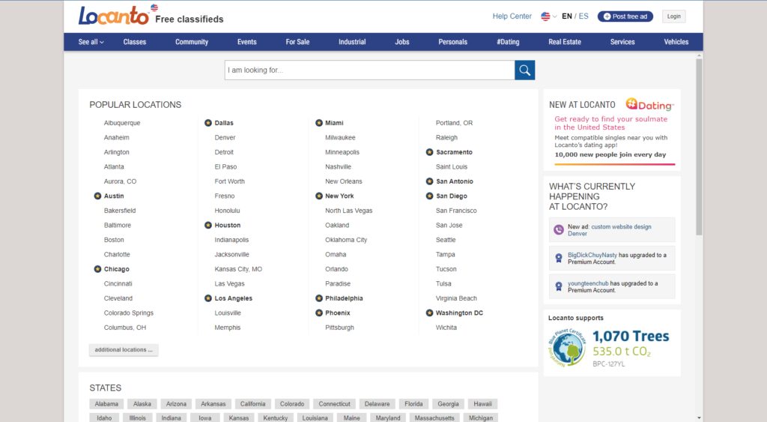Click the star icon beside Sacramento
This screenshot has height=422, width=767.
pos(429,152)
